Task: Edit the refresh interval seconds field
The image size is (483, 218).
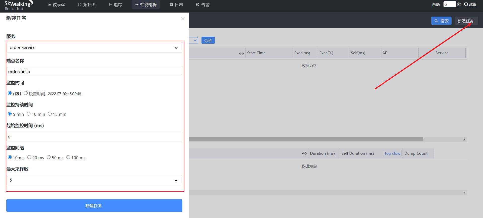Action: pyautogui.click(x=450, y=4)
